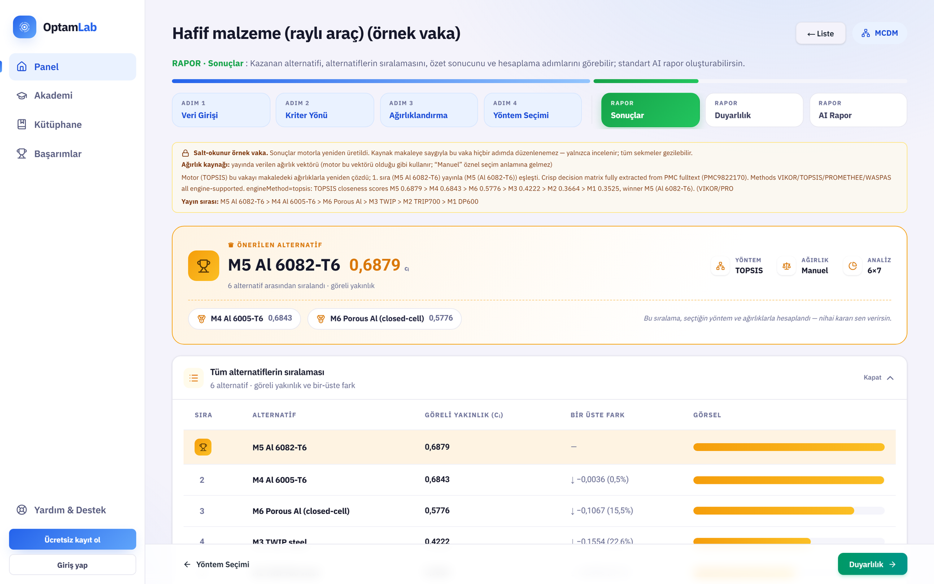Click the blue step progress bar
Image resolution: width=934 pixels, height=584 pixels.
coord(381,81)
